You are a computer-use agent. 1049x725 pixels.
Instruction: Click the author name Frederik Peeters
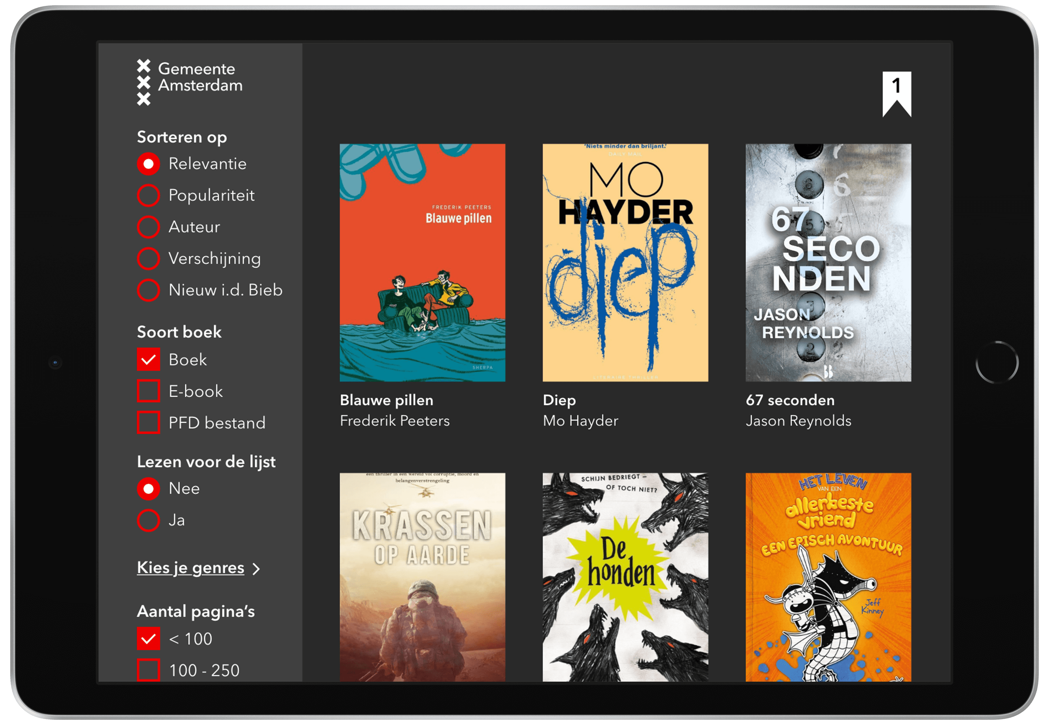[x=395, y=421]
